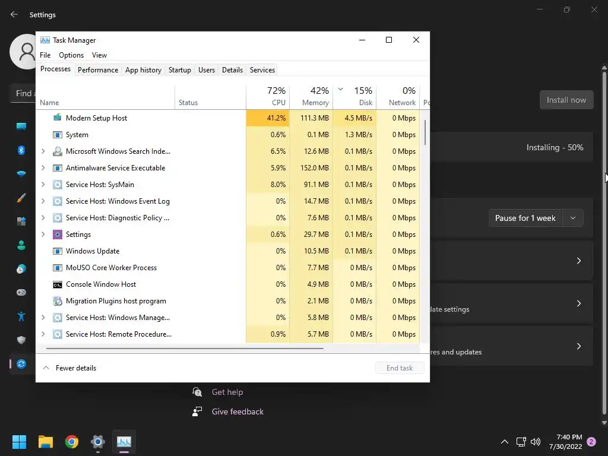608x456 pixels.
Task: Click the Settings process icon in Task Manager
Action: [x=58, y=234]
